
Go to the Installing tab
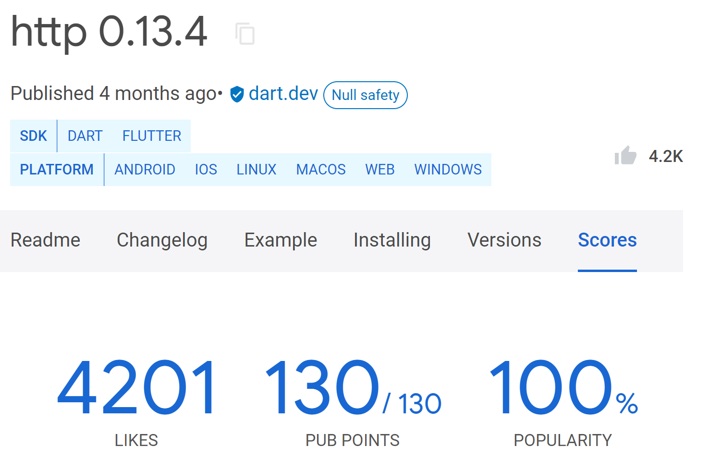coord(392,240)
